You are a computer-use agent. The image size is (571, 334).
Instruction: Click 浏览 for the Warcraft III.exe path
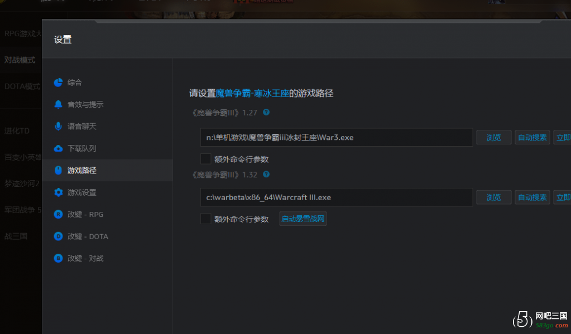click(x=494, y=197)
